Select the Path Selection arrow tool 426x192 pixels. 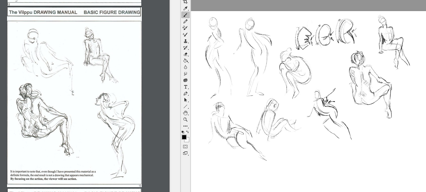click(x=185, y=100)
